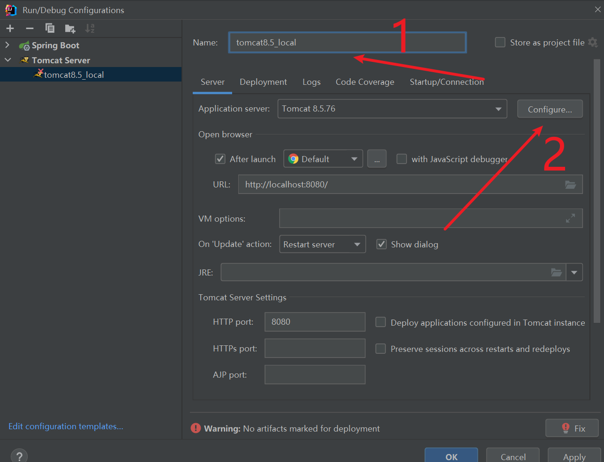This screenshot has width=604, height=462.
Task: Select the Spring Boot tree item
Action: pyautogui.click(x=91, y=45)
